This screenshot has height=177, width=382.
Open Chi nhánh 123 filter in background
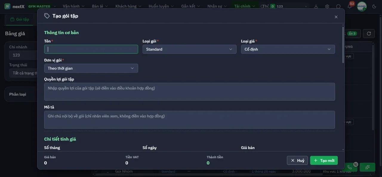point(23,55)
